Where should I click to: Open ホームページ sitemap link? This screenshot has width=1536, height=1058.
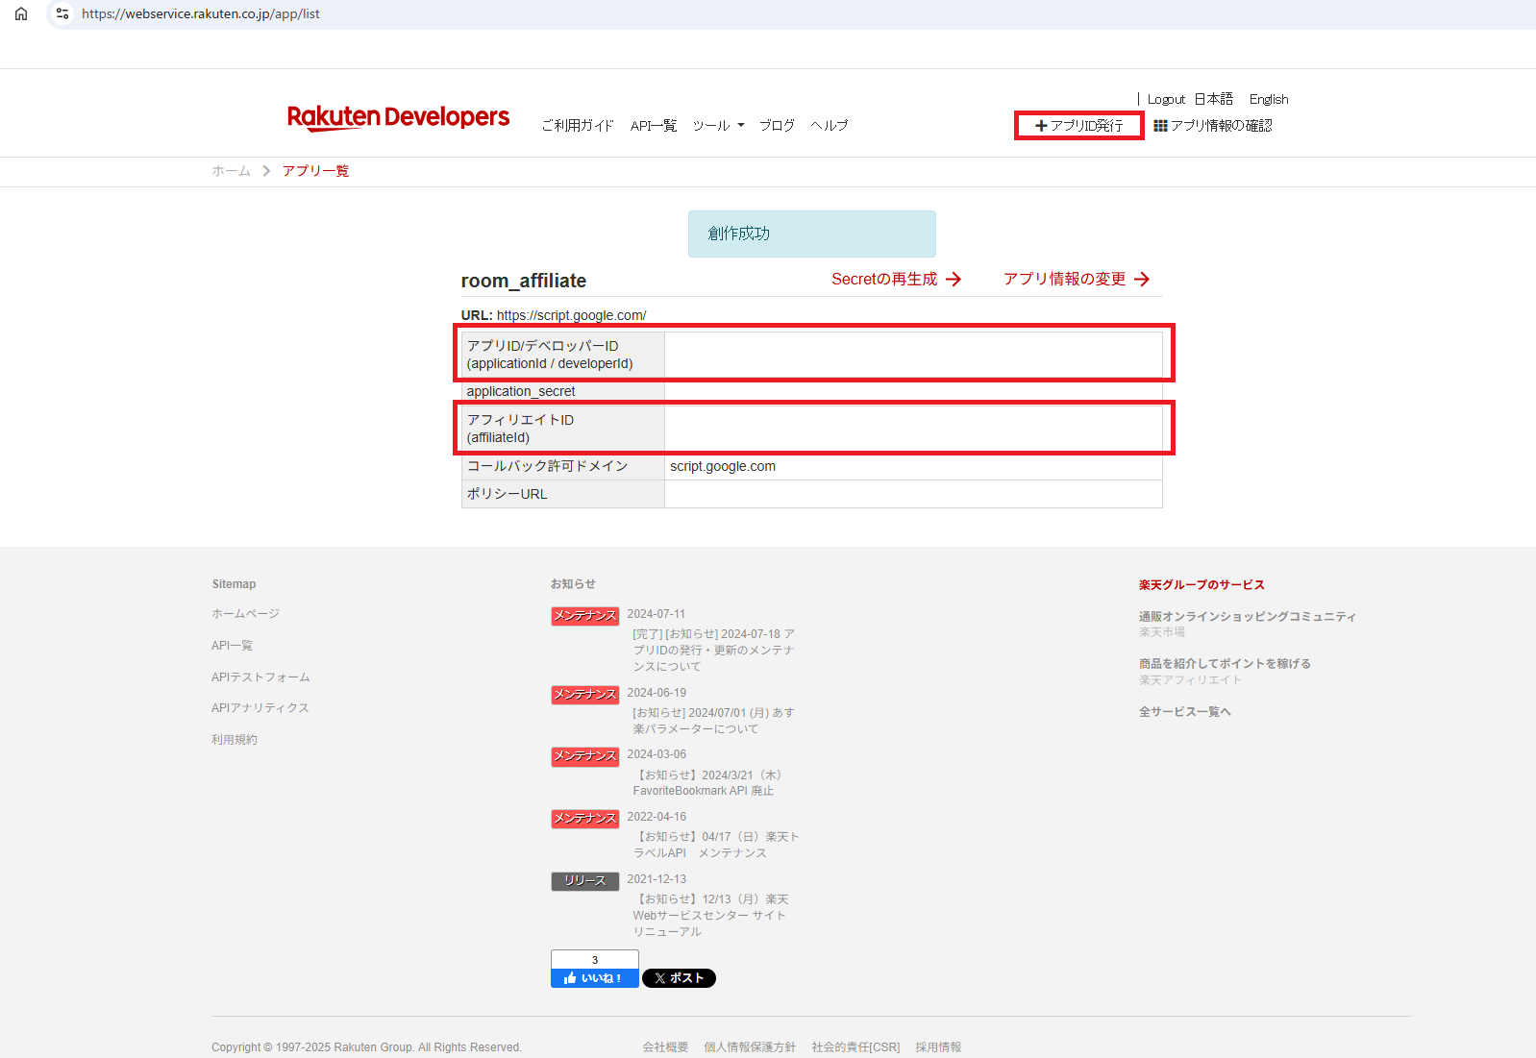(245, 614)
